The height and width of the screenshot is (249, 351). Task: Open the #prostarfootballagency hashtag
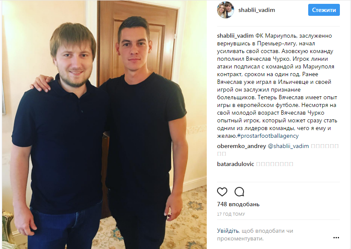point(268,136)
